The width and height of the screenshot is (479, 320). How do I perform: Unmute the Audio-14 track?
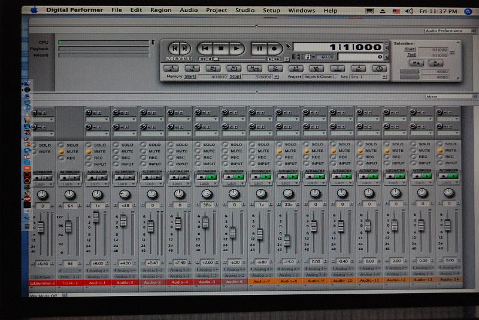point(440,150)
